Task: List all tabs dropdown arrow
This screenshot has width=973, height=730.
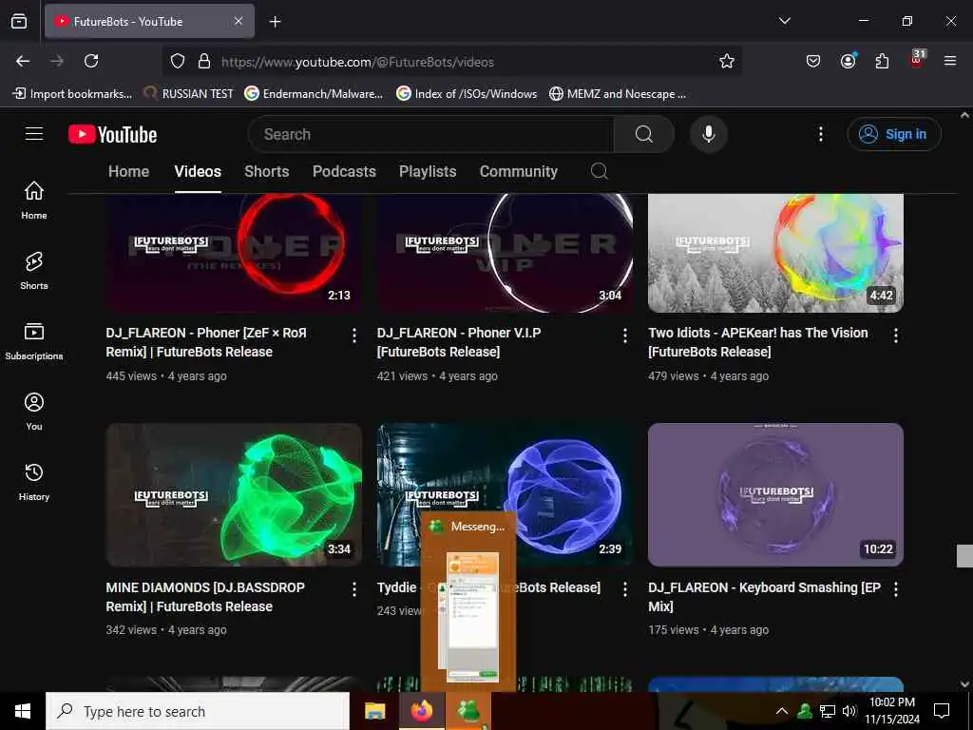Action: 784,21
